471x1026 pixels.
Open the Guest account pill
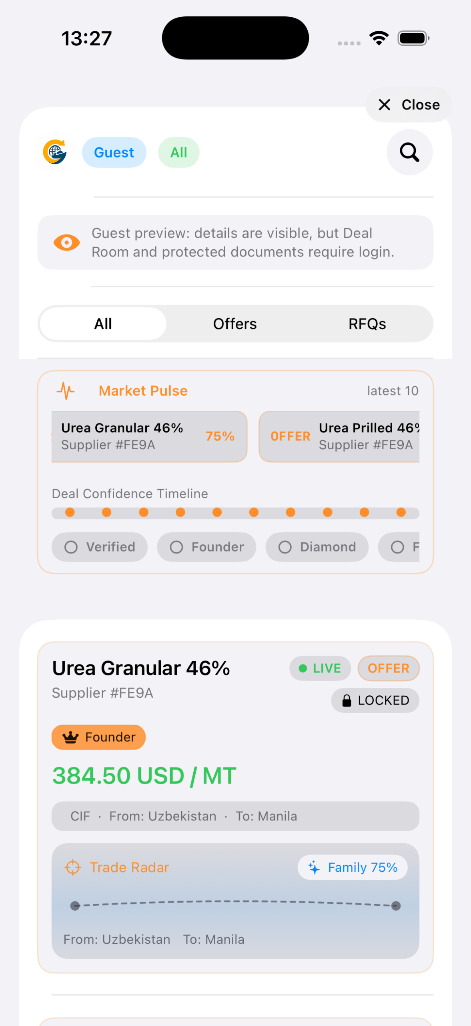click(114, 152)
